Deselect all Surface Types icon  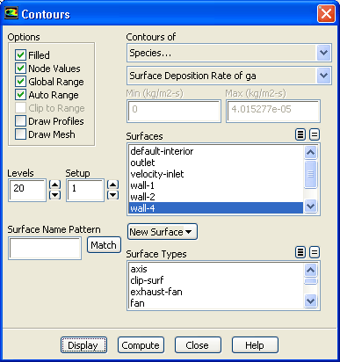click(x=315, y=252)
